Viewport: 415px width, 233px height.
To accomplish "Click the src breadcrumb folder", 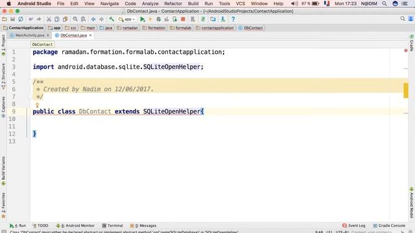I will [x=71, y=28].
